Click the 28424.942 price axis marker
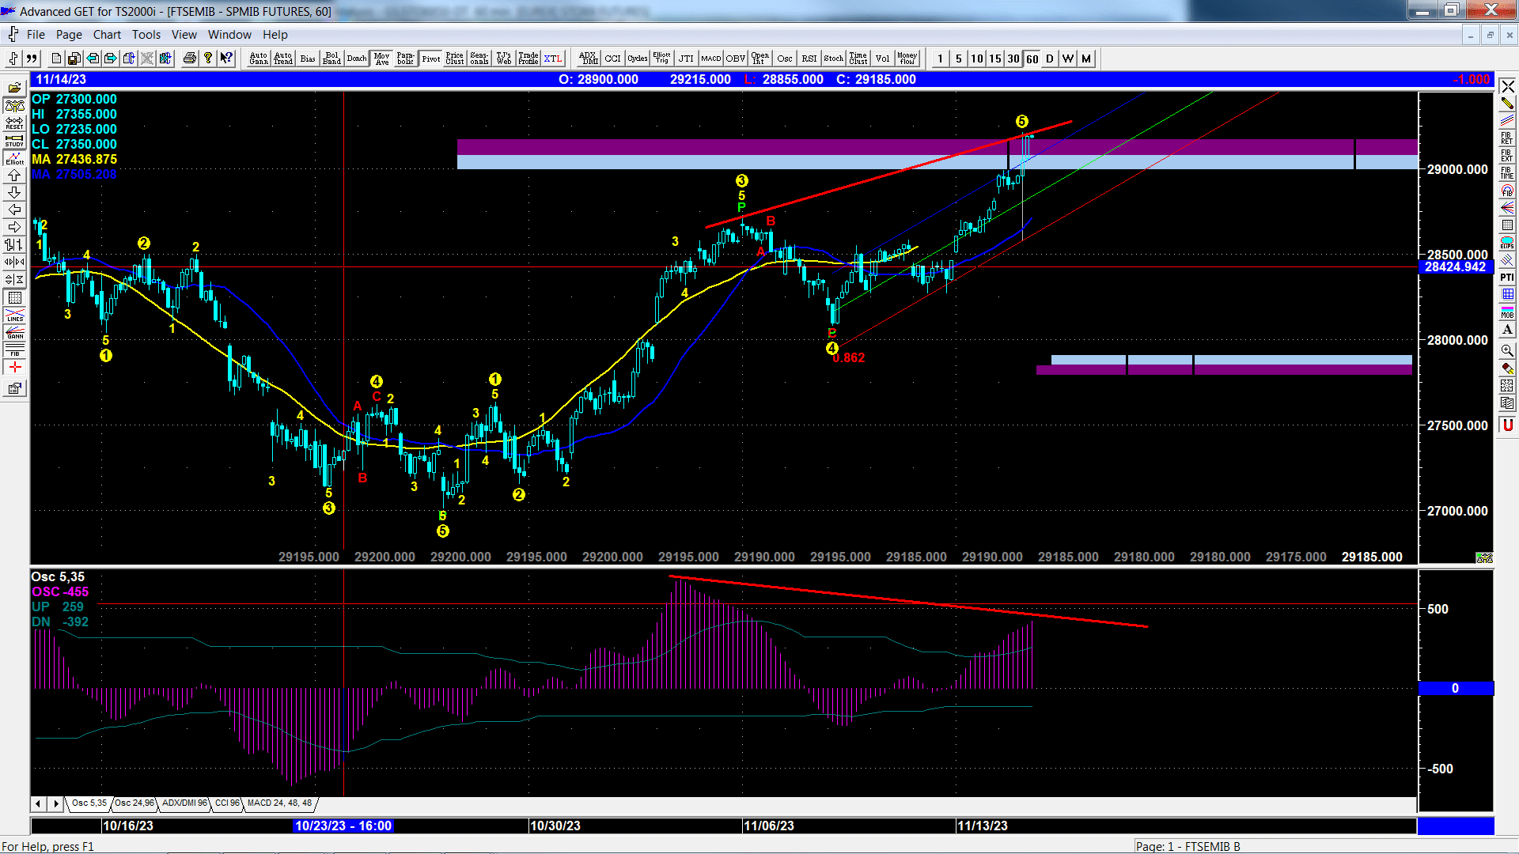 click(1456, 267)
